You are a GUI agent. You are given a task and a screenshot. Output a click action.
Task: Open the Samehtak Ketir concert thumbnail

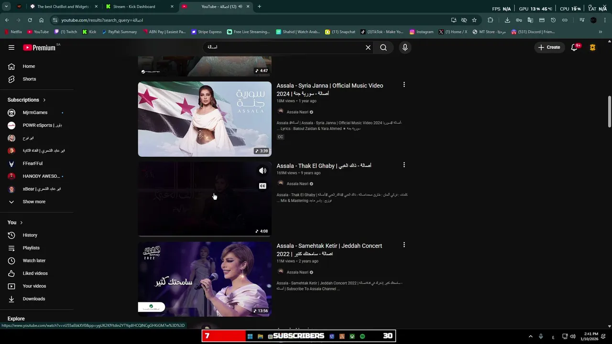(205, 279)
